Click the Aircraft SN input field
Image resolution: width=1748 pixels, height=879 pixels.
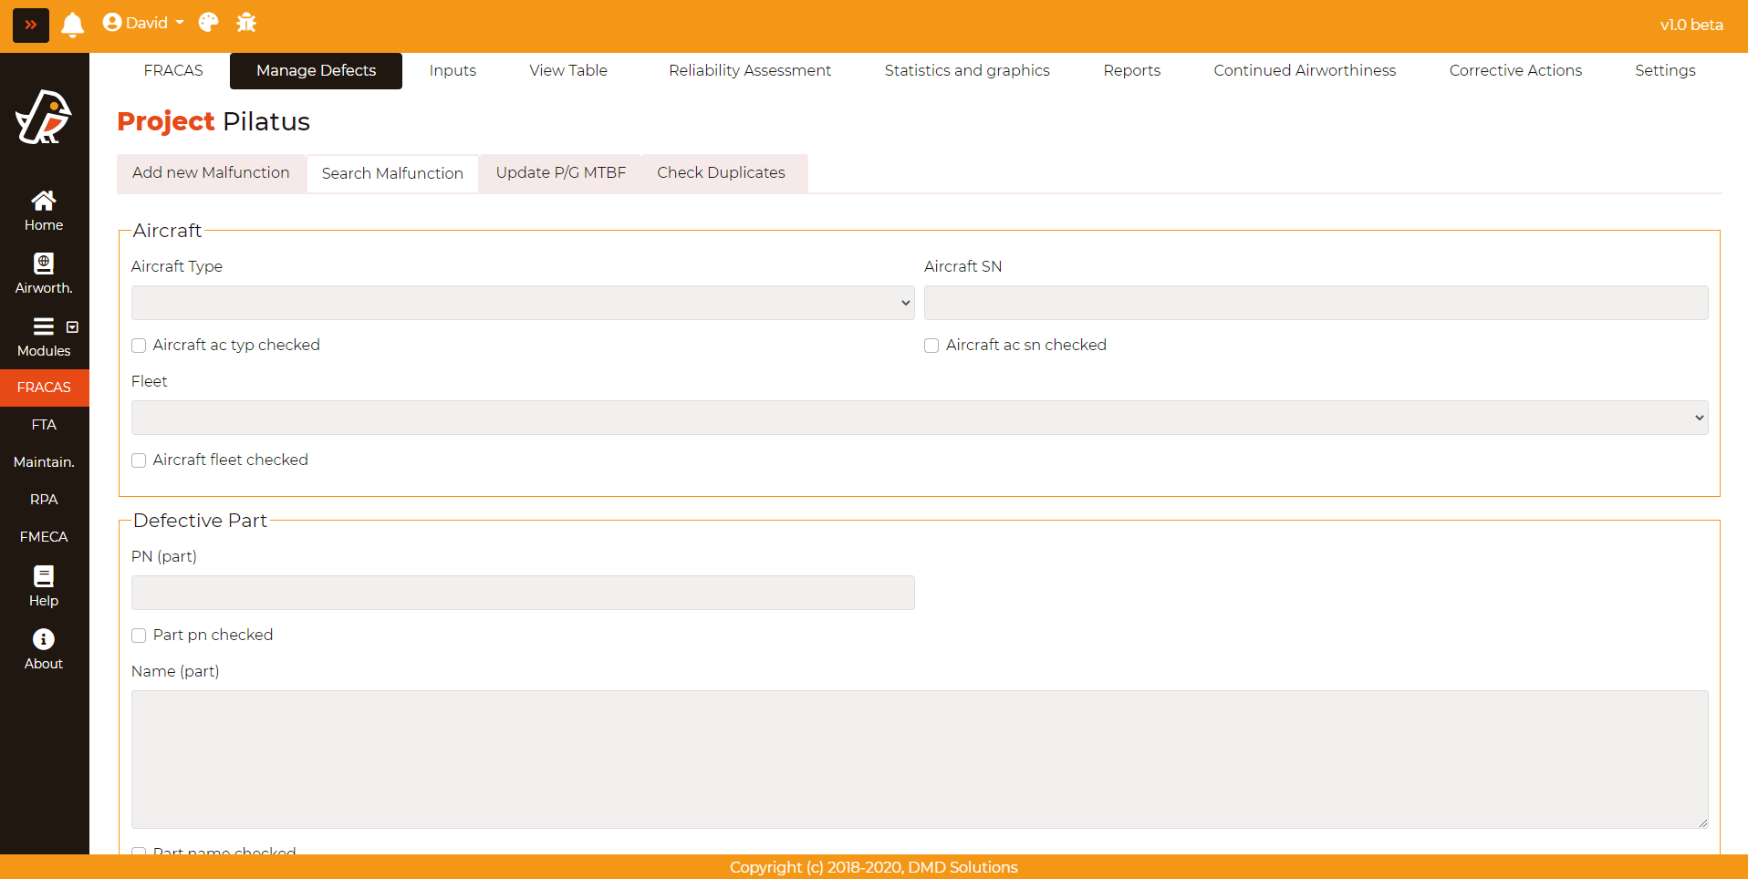tap(1316, 303)
